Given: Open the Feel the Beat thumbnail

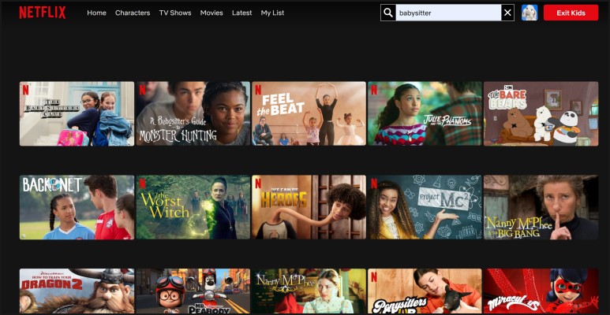Looking at the screenshot, I should [309, 113].
